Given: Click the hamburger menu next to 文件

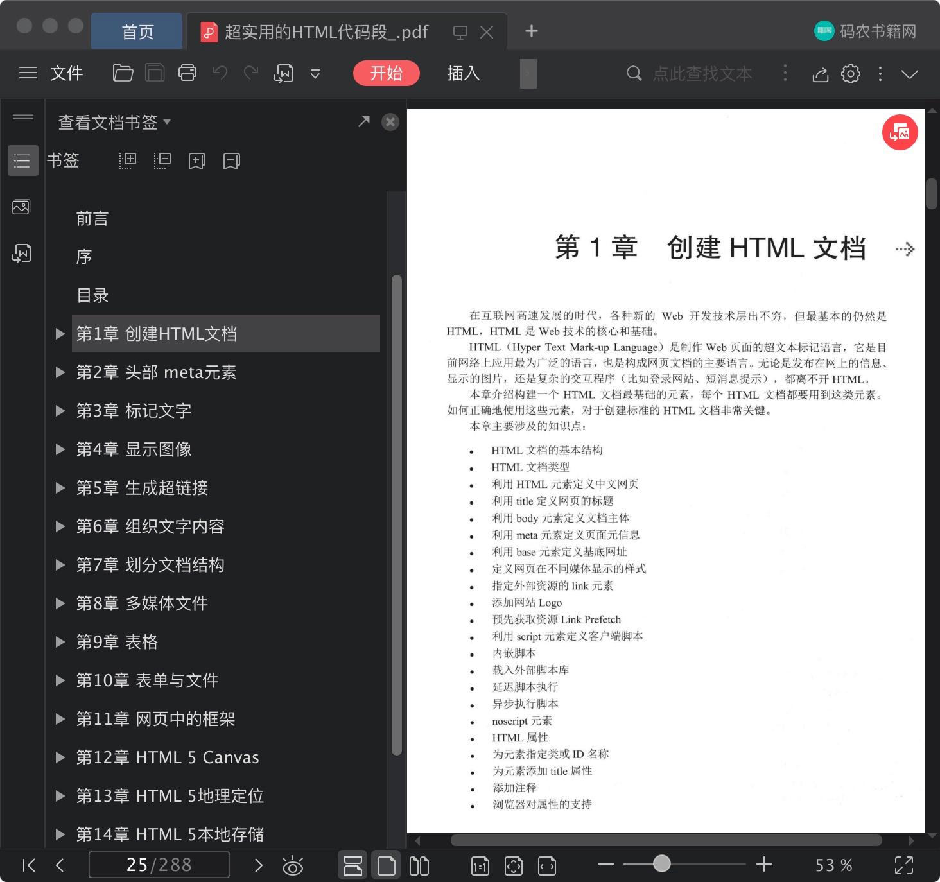Looking at the screenshot, I should pyautogui.click(x=28, y=73).
